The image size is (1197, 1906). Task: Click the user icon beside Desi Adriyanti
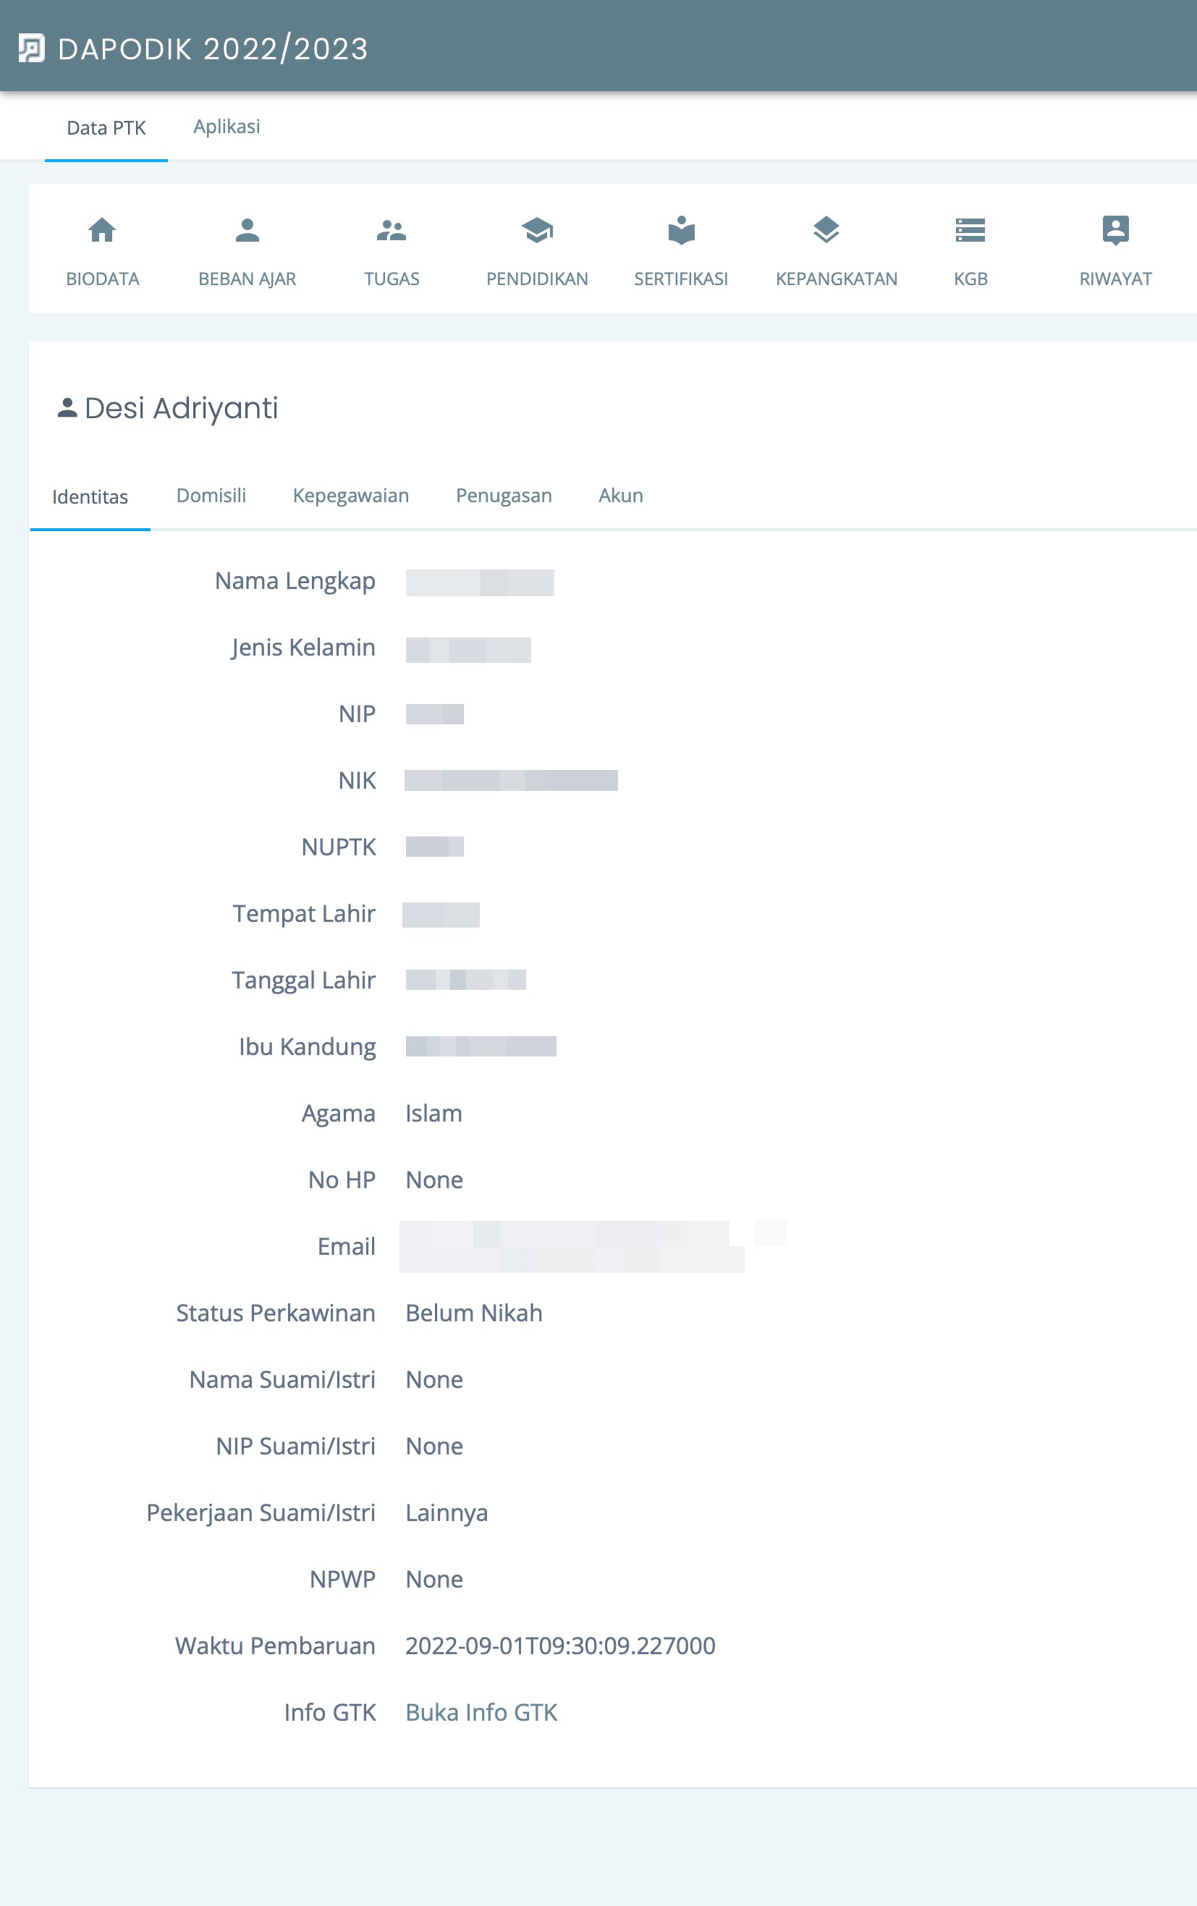(x=67, y=407)
